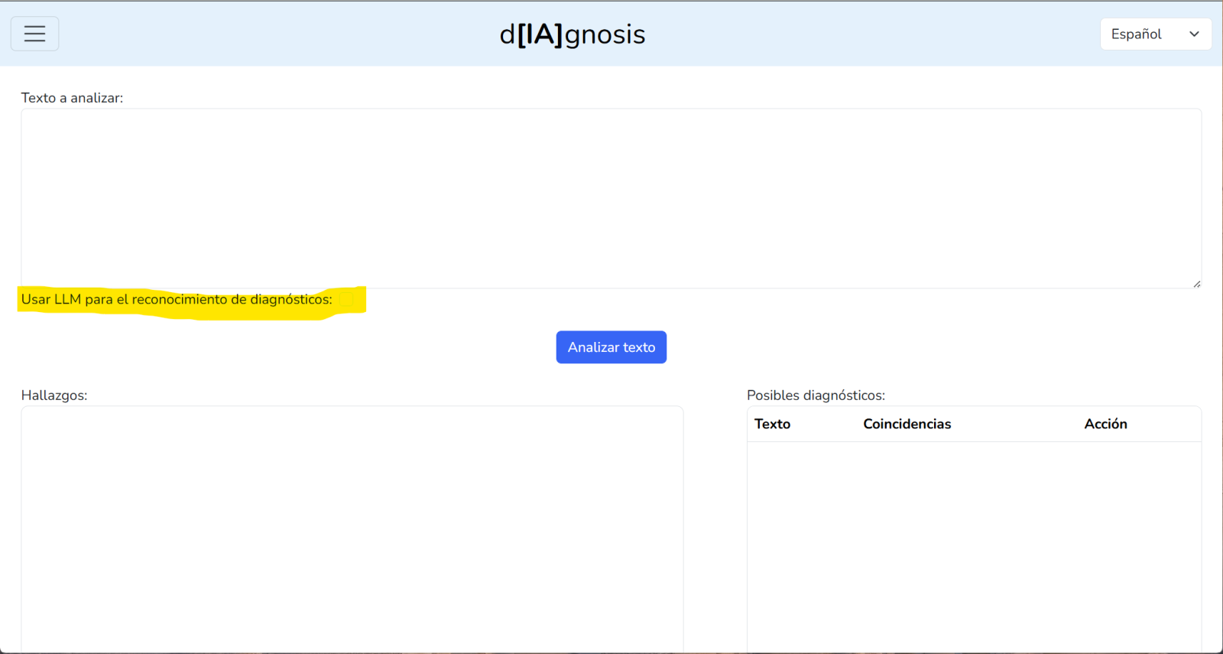
Task: Click the Texto column header
Action: click(772, 424)
